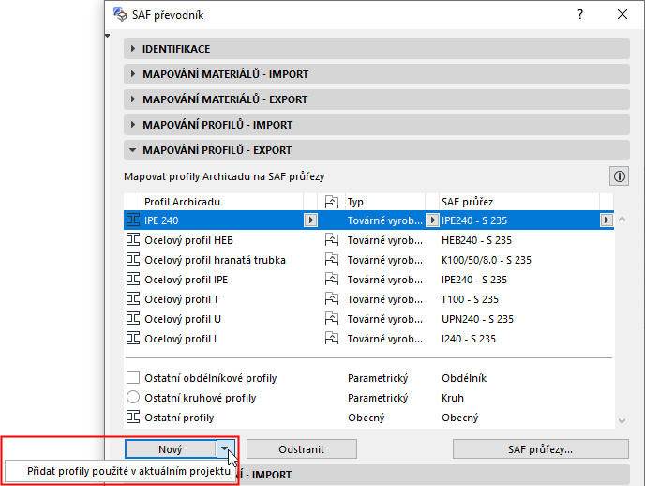The height and width of the screenshot is (486, 645).
Task: Click the I-beam icon next to Ocelový profil IPE
Action: tap(133, 280)
